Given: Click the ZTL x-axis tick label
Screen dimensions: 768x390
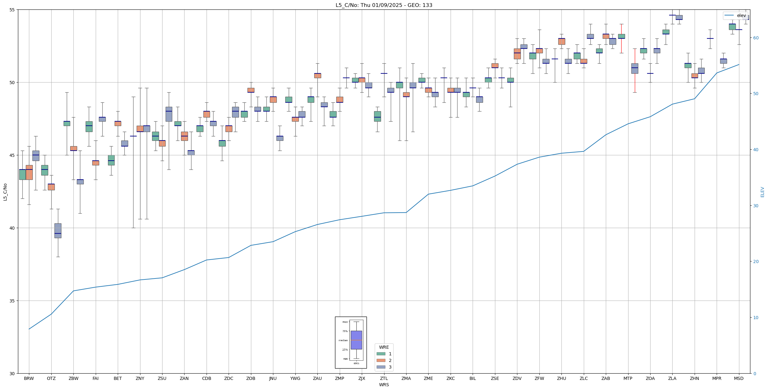Looking at the screenshot, I should pyautogui.click(x=384, y=378).
